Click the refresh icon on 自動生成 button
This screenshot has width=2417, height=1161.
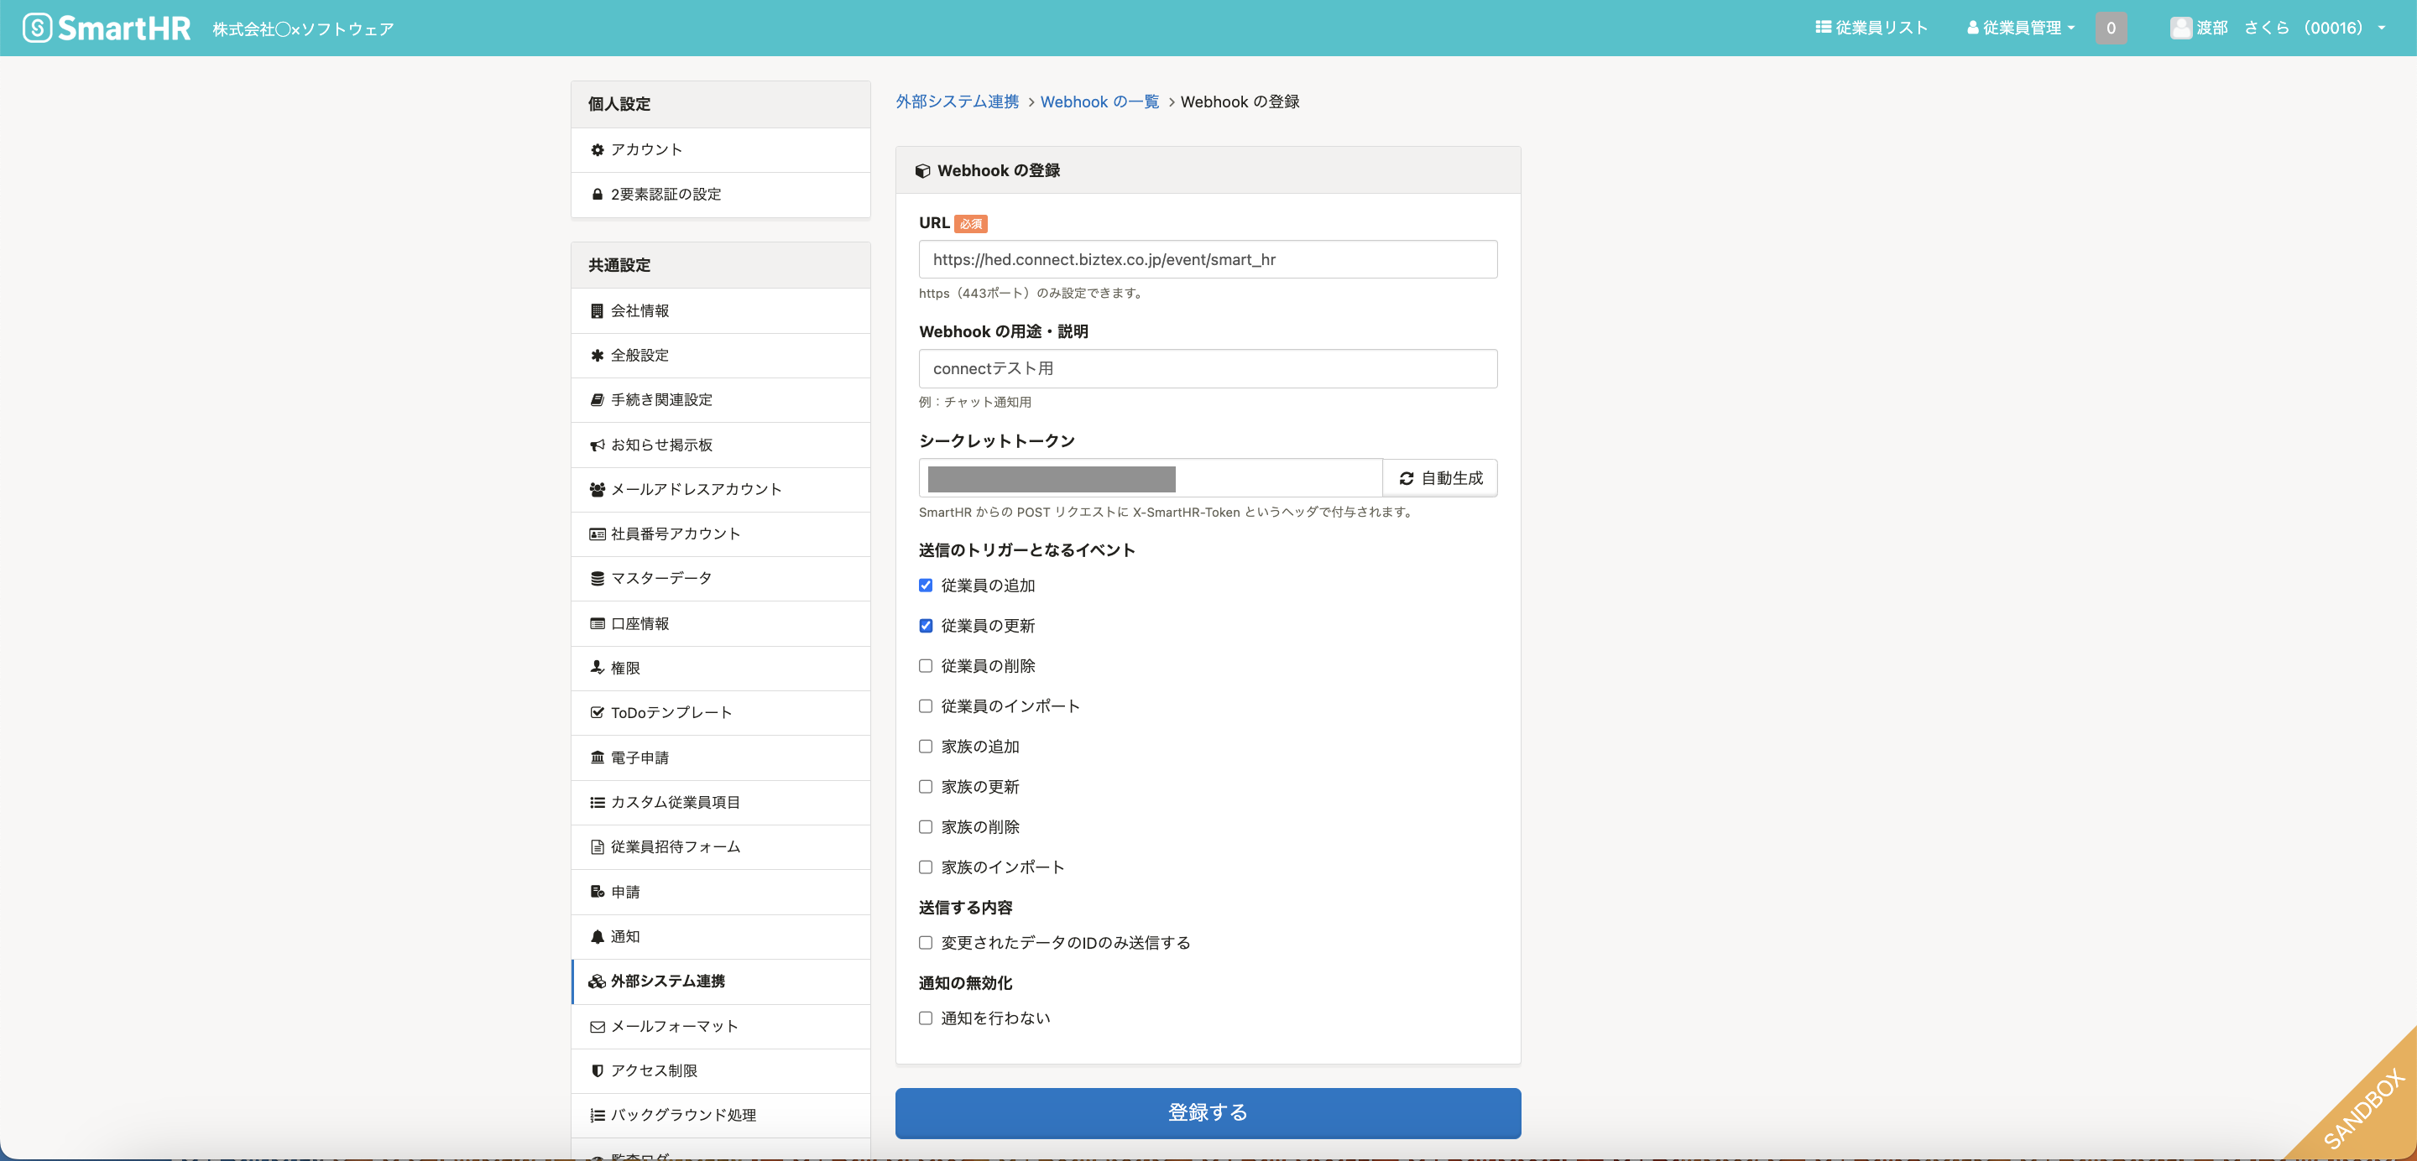point(1407,478)
